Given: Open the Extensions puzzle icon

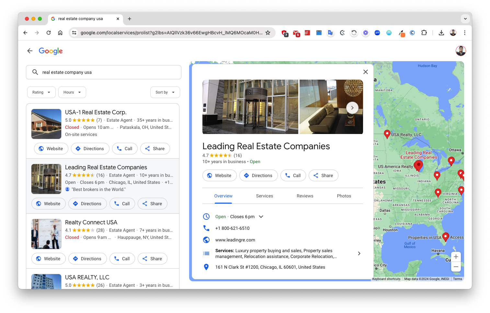Looking at the screenshot, I should click(x=424, y=33).
